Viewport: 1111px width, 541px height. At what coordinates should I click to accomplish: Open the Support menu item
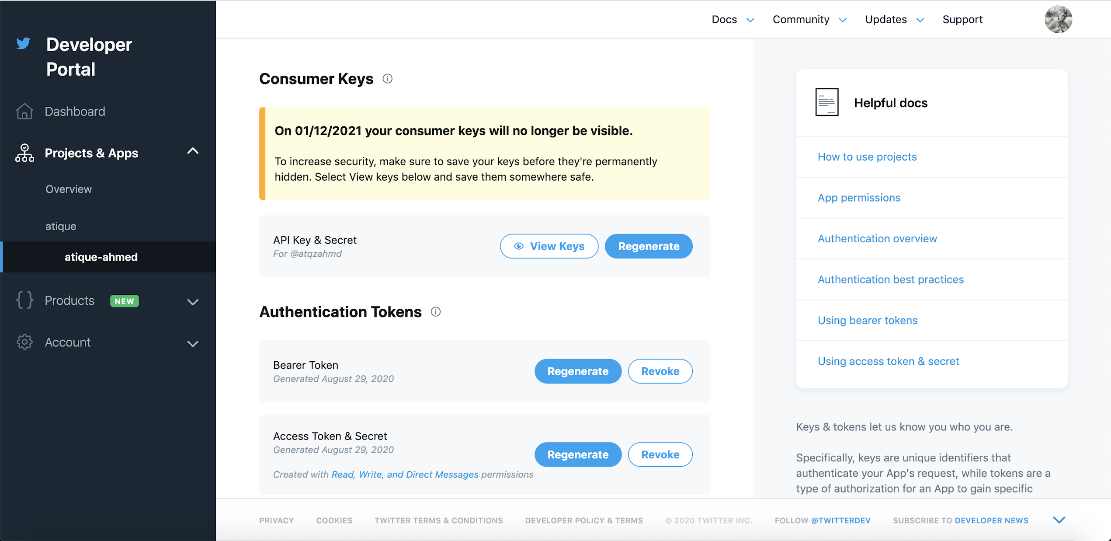[962, 20]
